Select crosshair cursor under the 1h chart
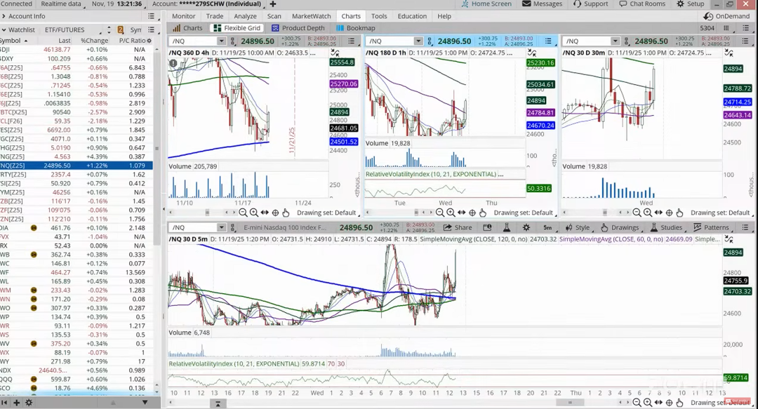758x409 pixels. [472, 213]
